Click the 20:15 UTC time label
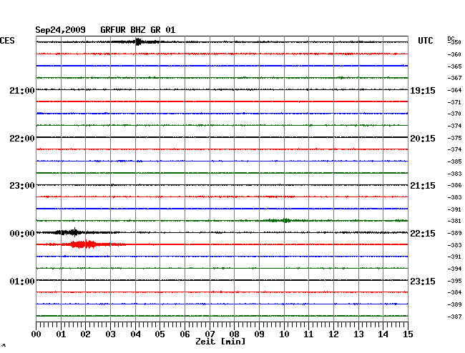 pyautogui.click(x=423, y=139)
